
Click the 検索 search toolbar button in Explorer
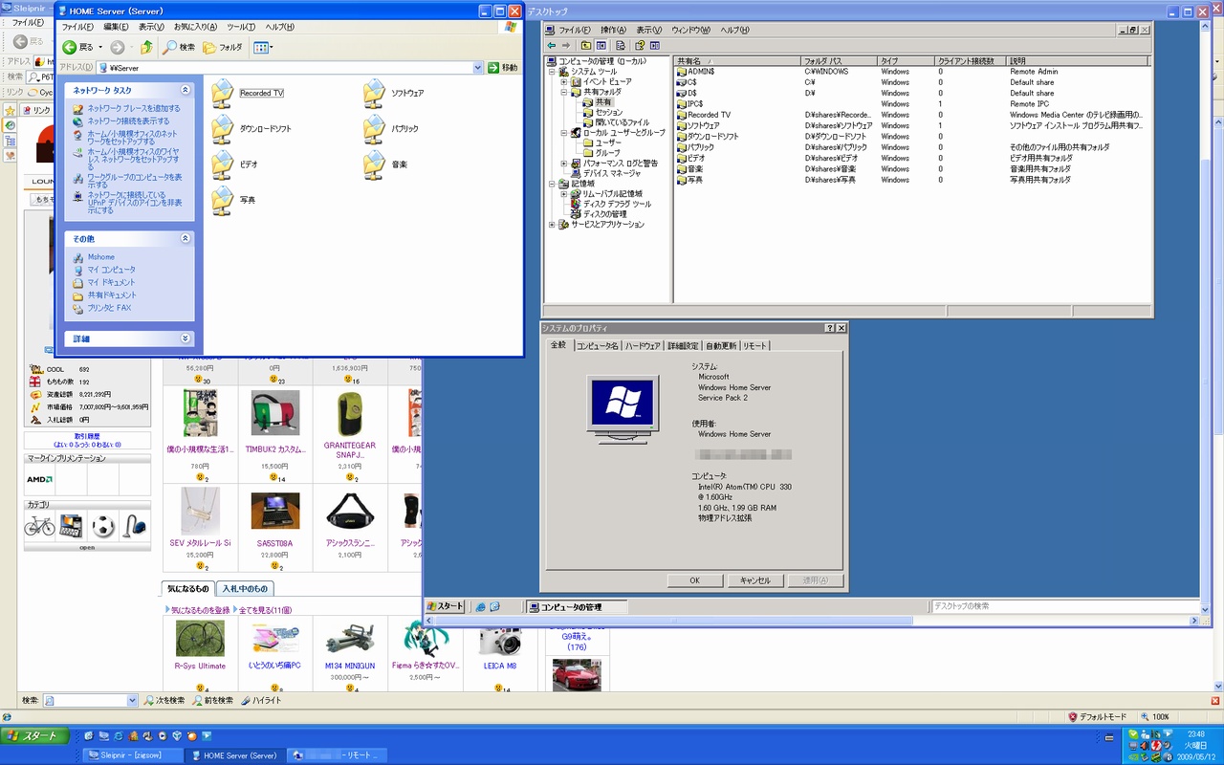[x=179, y=47]
